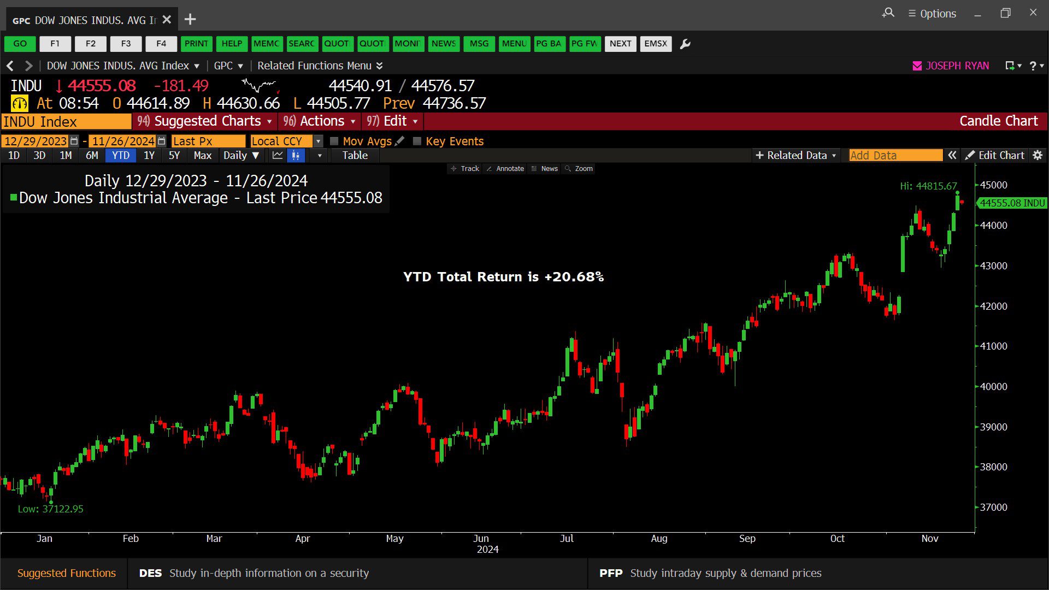This screenshot has height=590, width=1049.
Task: Open the message envelope icon
Action: coord(917,66)
